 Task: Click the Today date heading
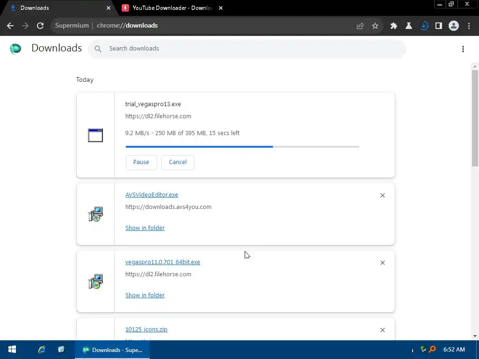coord(85,79)
